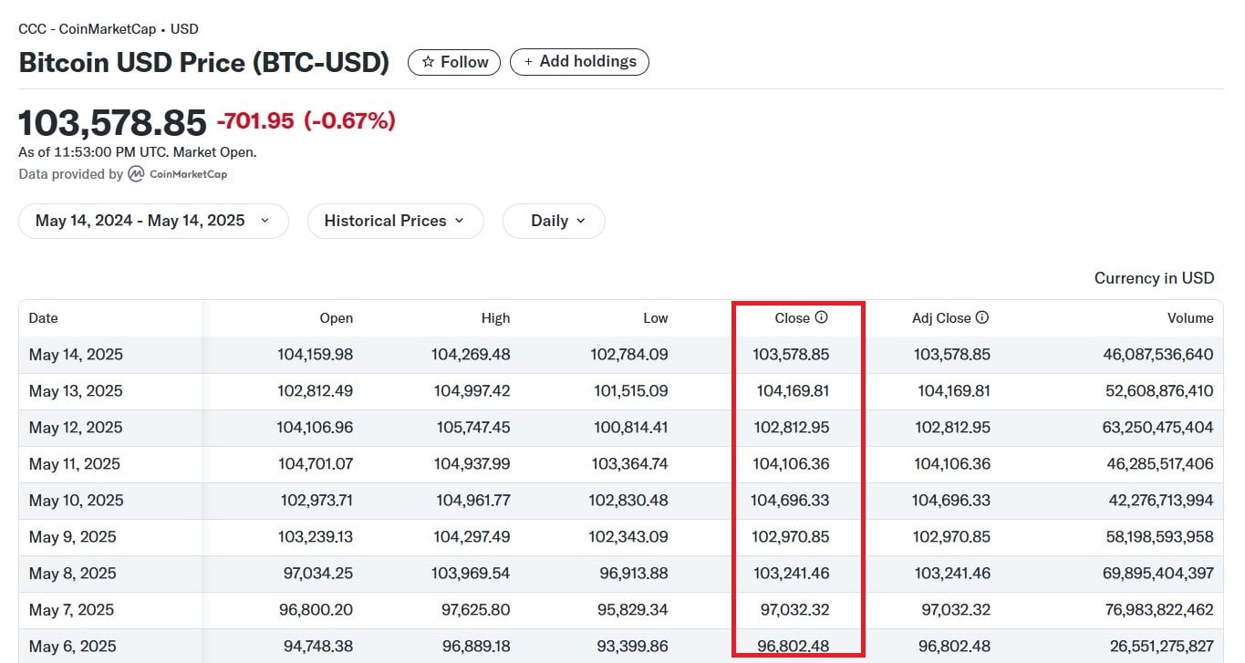Click the volume value 69,895,404,397
The height and width of the screenshot is (663, 1245).
click(x=1158, y=574)
